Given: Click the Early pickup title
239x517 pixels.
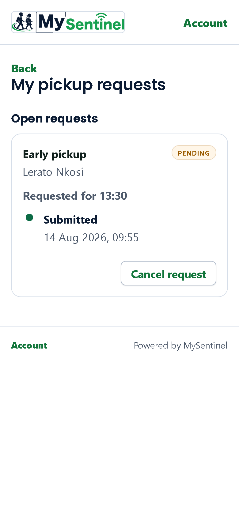Looking at the screenshot, I should tap(55, 154).
